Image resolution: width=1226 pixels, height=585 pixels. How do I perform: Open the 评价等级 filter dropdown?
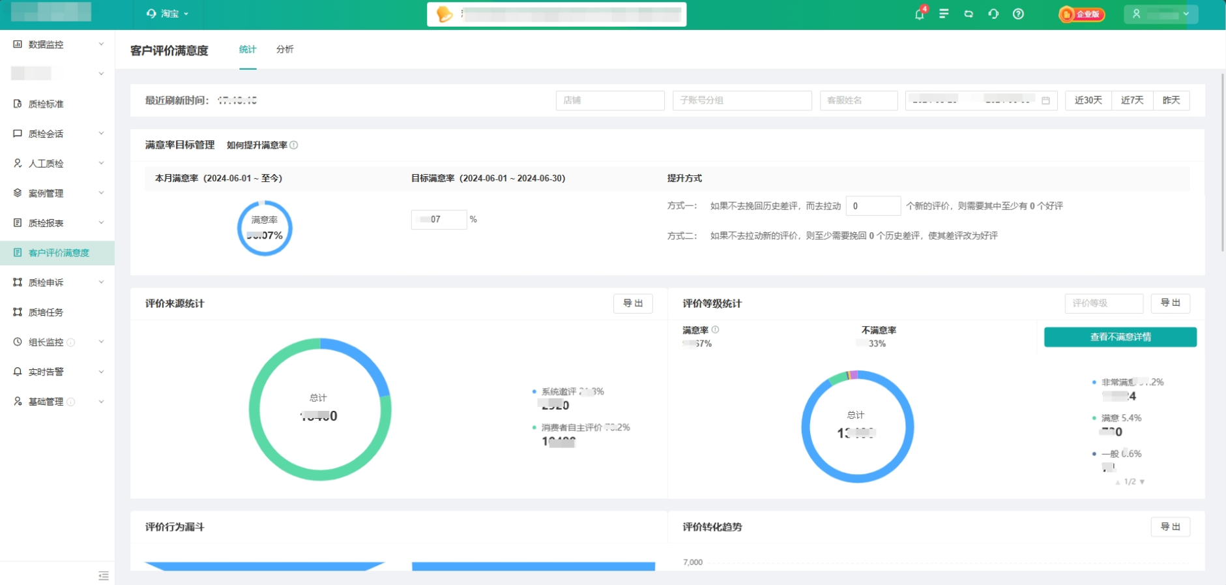1104,303
